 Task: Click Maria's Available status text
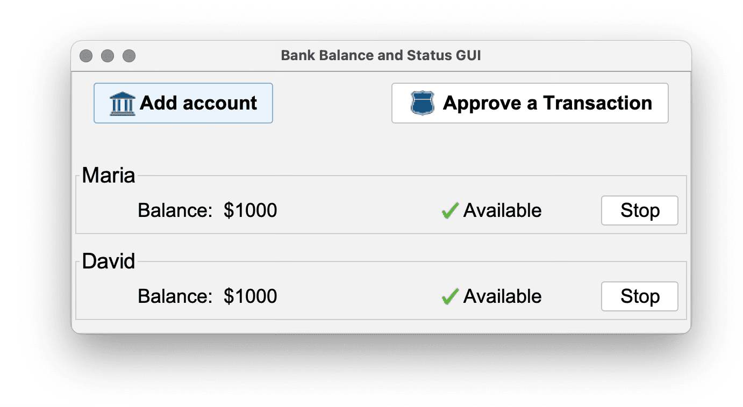502,210
